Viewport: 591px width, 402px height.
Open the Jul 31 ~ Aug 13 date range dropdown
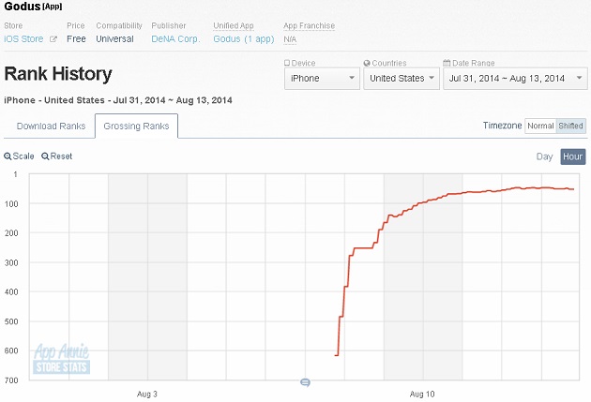pyautogui.click(x=515, y=79)
